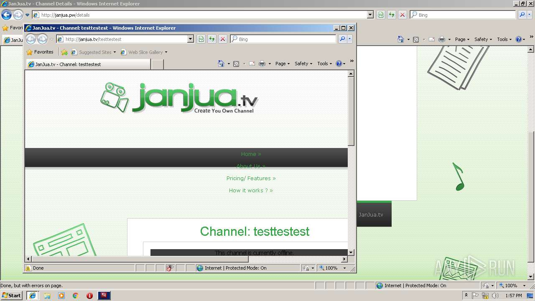535x301 pixels.
Task: Click Bing search magnifier in background window
Action: click(522, 15)
